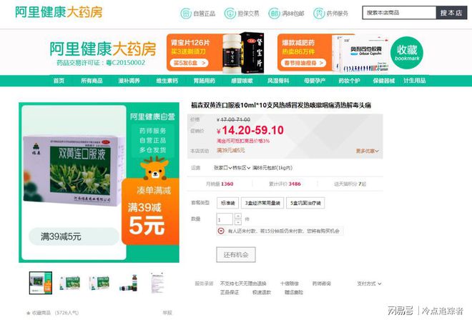Image resolution: width=472 pixels, height=320 pixels.
Task: Select the second product thumbnail
Action: 70,283
